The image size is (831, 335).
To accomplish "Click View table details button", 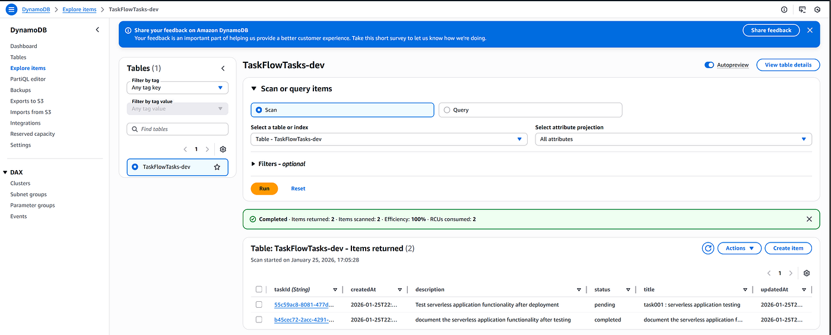I will [x=788, y=65].
